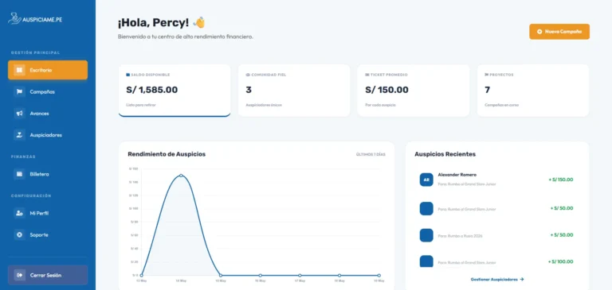The height and width of the screenshot is (290, 612).
Task: Select the Últimos 7 días chart filter
Action: pyautogui.click(x=371, y=155)
